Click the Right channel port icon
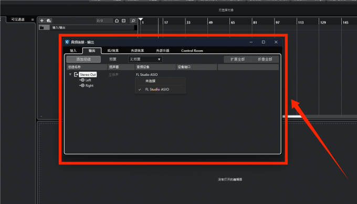Image resolution: width=357 pixels, height=204 pixels. coord(82,86)
